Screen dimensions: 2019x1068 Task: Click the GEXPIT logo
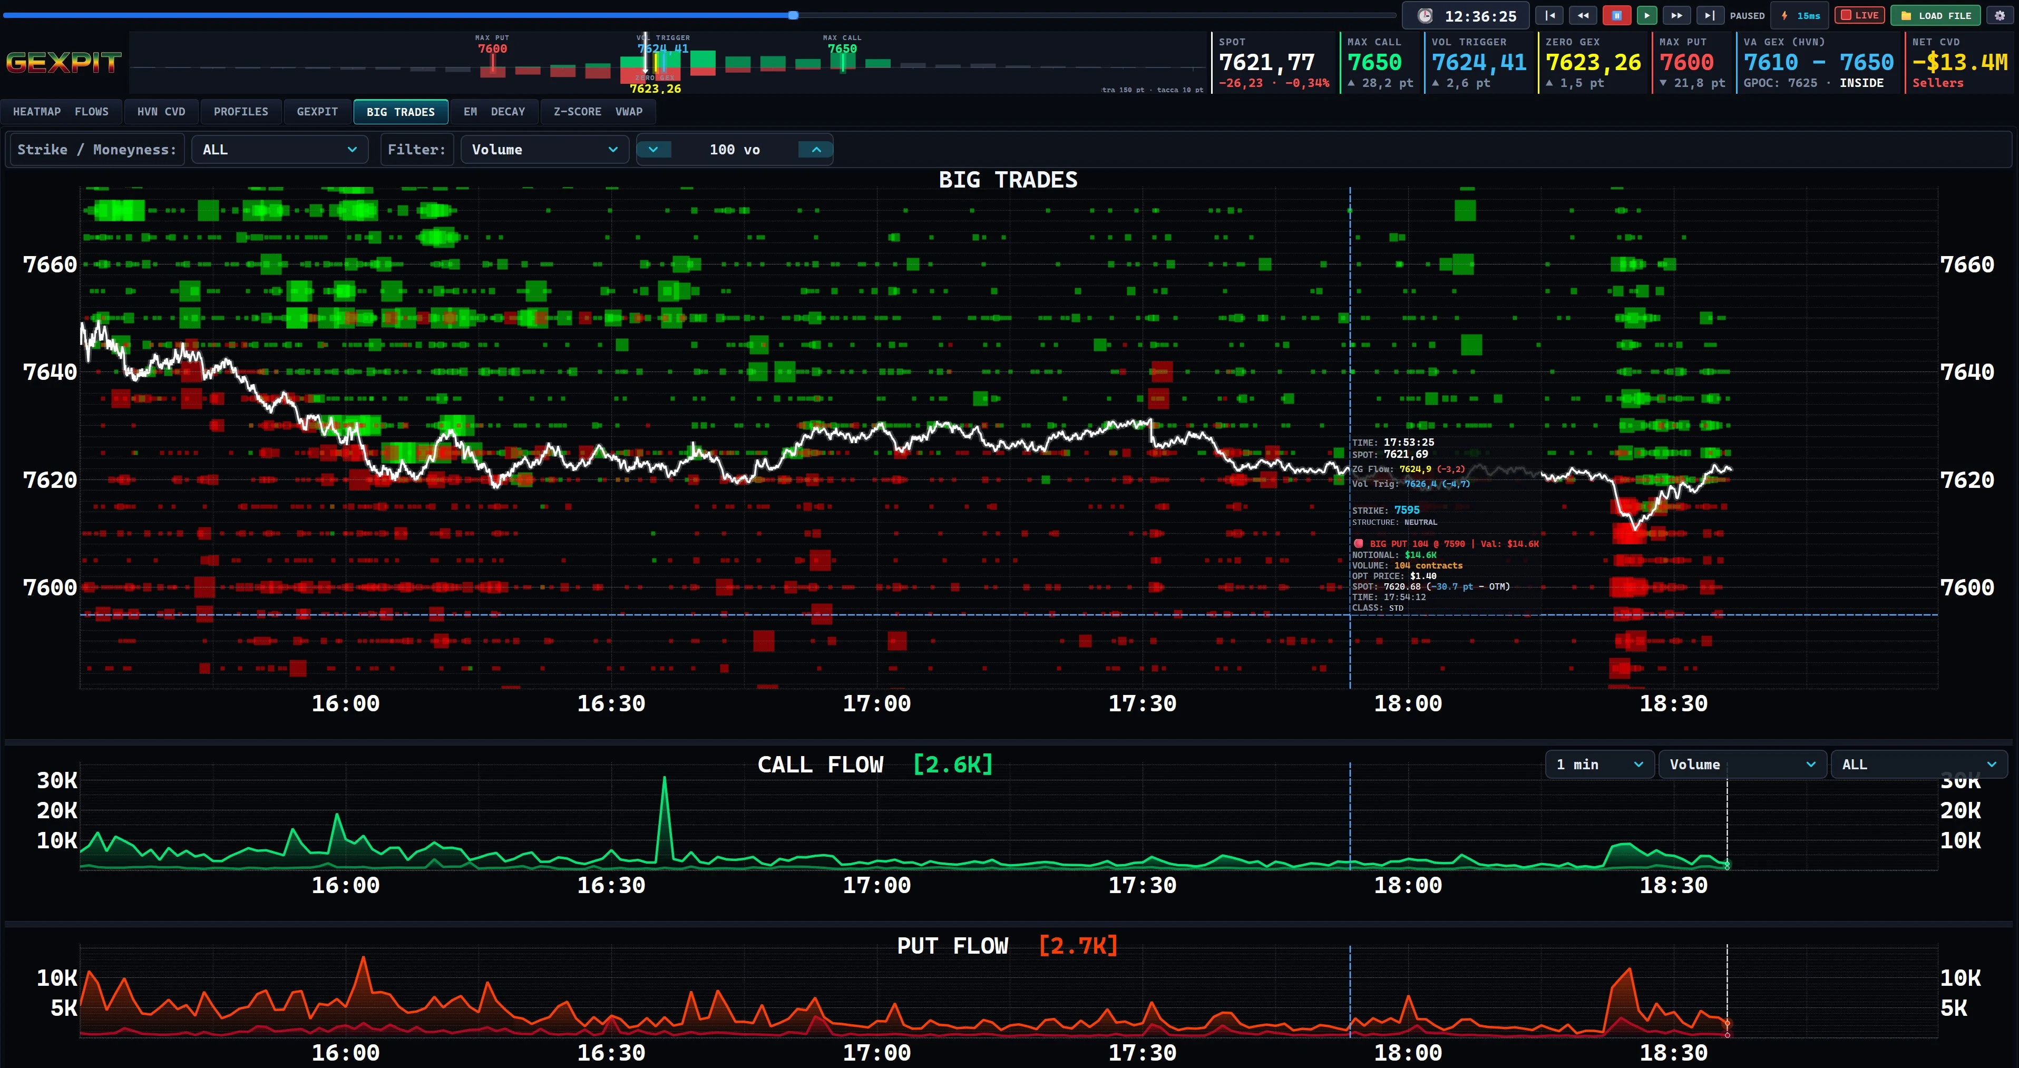(63, 63)
